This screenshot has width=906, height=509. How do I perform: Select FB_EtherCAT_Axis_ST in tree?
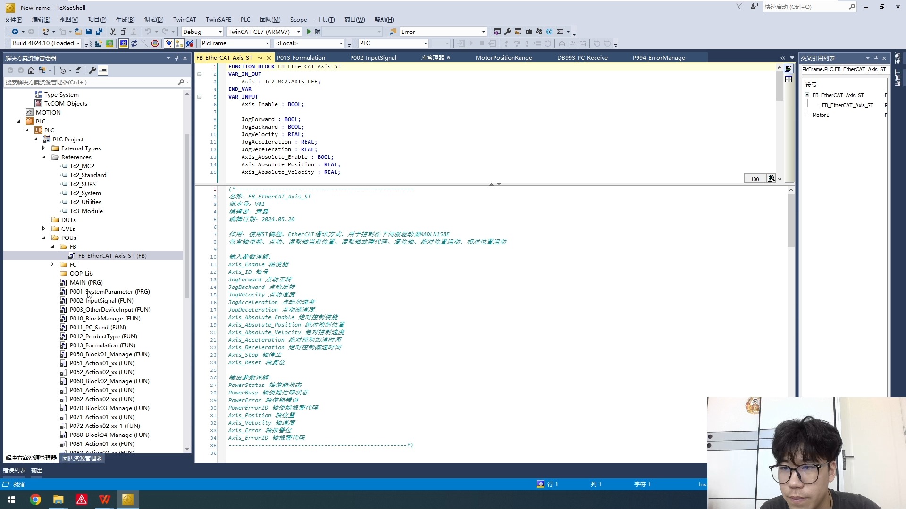pyautogui.click(x=113, y=255)
